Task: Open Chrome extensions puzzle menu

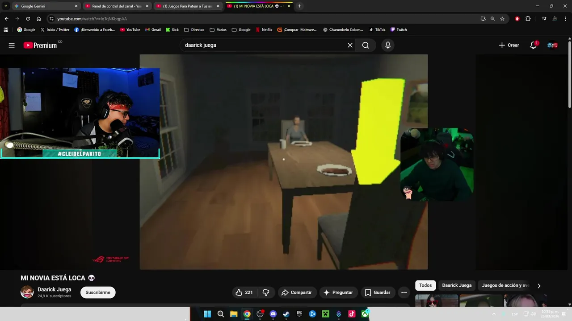Action: [x=528, y=19]
